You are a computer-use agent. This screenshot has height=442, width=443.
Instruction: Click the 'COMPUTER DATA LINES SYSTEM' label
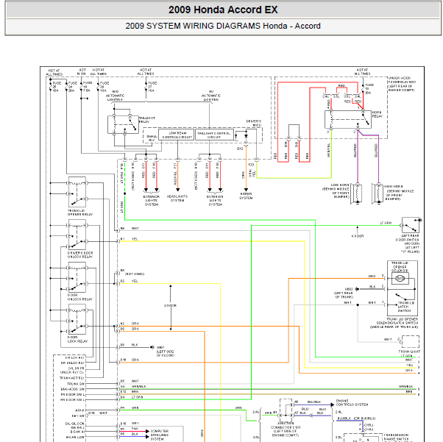[160, 435]
